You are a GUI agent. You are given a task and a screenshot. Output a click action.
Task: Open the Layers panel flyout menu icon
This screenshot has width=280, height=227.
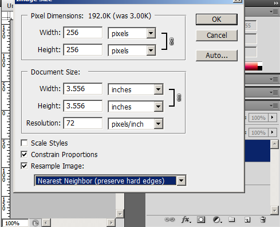tap(274, 105)
